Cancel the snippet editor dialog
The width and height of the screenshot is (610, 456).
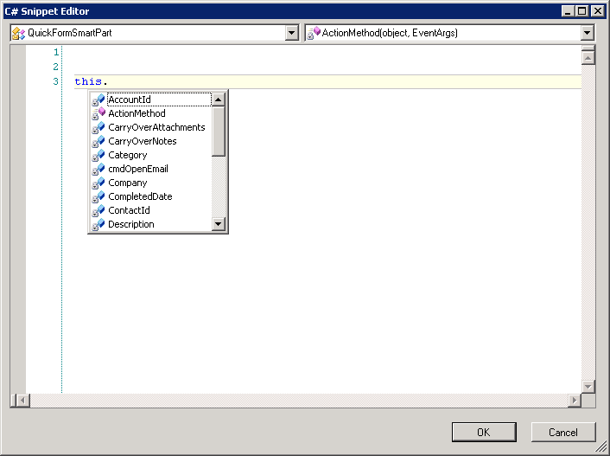pos(563,432)
